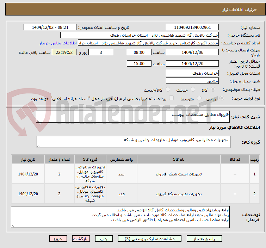
Task: Click row 1 item name تجهیزات امنیت شبکه فایروال
Action: pos(179,174)
